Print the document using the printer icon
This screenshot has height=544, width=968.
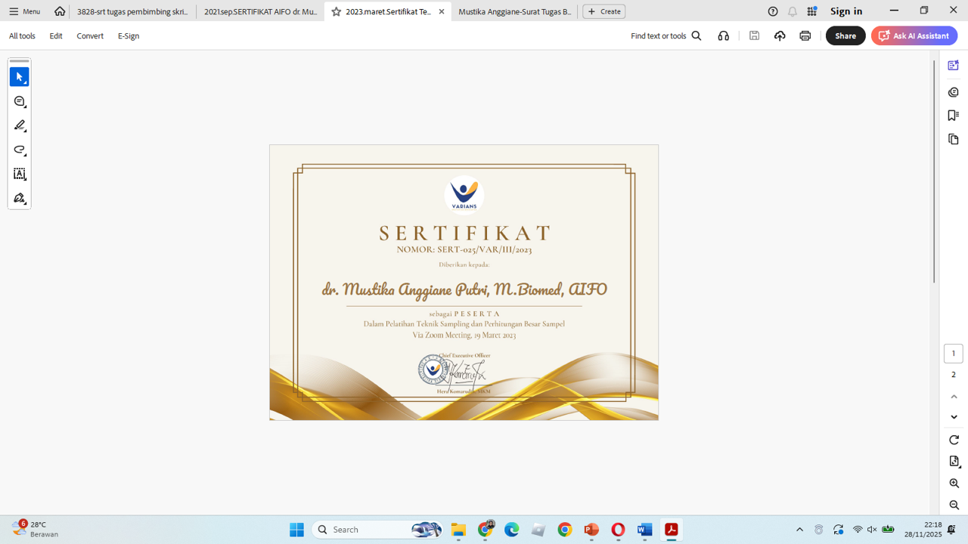[805, 36]
